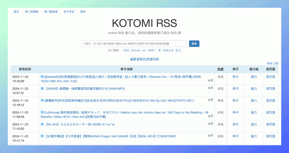The height and width of the screenshot is (153, 289).
Task: Download 种子 for the 12:57:31 row
Action: [x=236, y=89]
